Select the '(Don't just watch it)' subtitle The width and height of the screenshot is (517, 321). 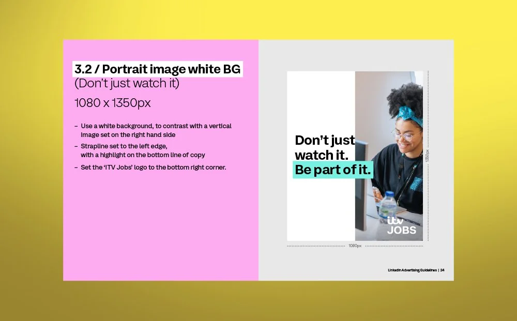[127, 83]
